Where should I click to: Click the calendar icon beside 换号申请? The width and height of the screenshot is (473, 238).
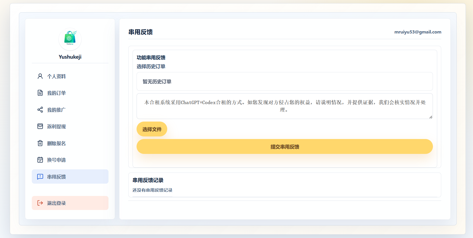tap(40, 160)
